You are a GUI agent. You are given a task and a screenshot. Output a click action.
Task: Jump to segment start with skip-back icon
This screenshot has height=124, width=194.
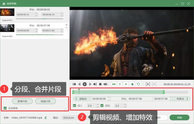pos(74,84)
